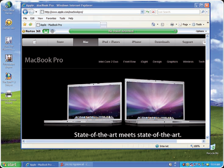Expand the No fraud detected bar
224x168 pixels.
pyautogui.click(x=175, y=31)
